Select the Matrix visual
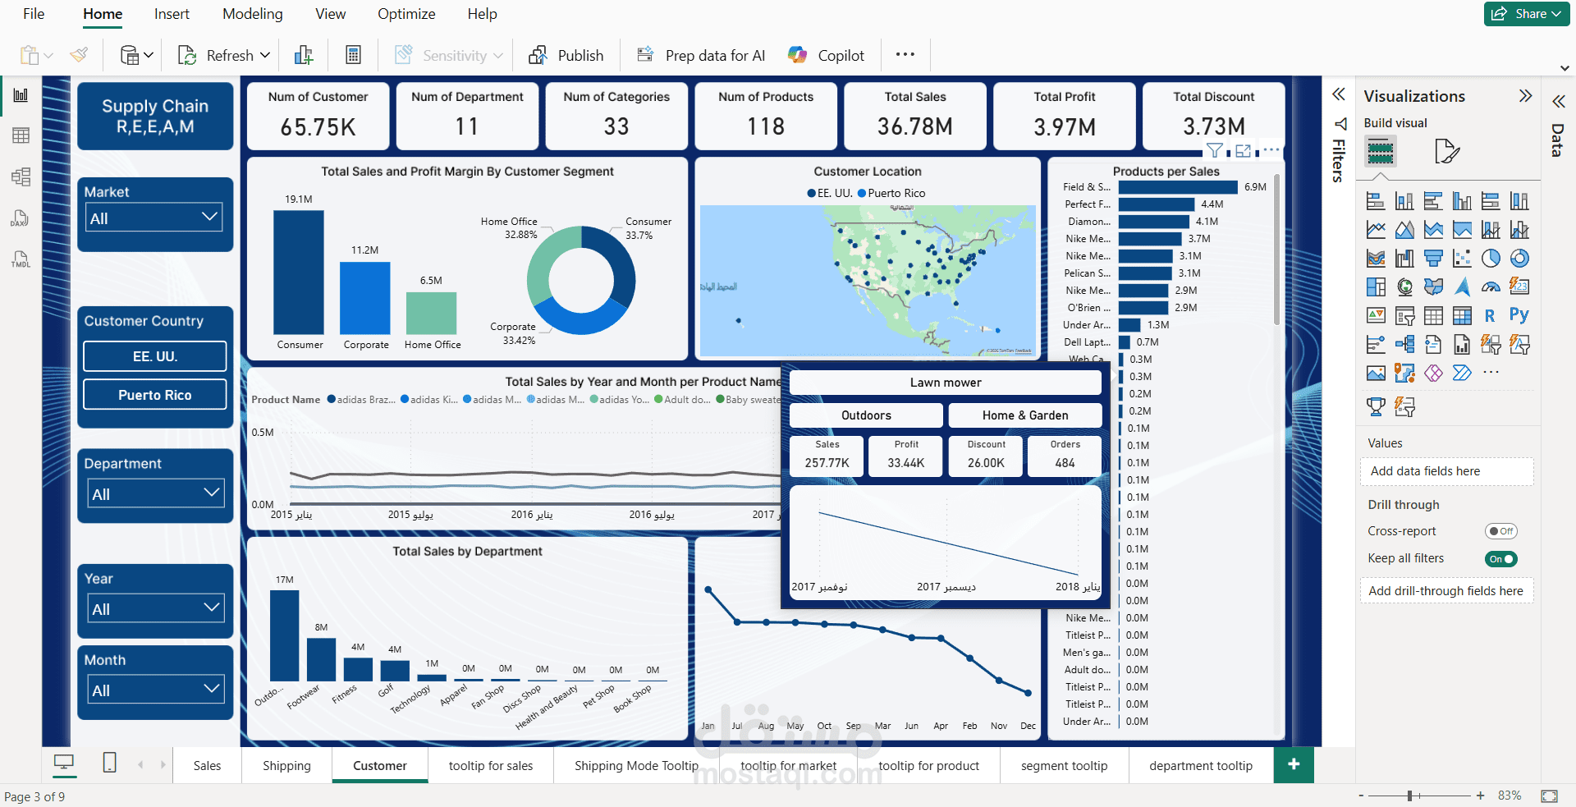 coord(1462,315)
